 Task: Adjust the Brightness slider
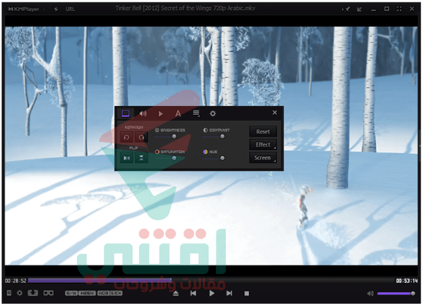pos(174,137)
